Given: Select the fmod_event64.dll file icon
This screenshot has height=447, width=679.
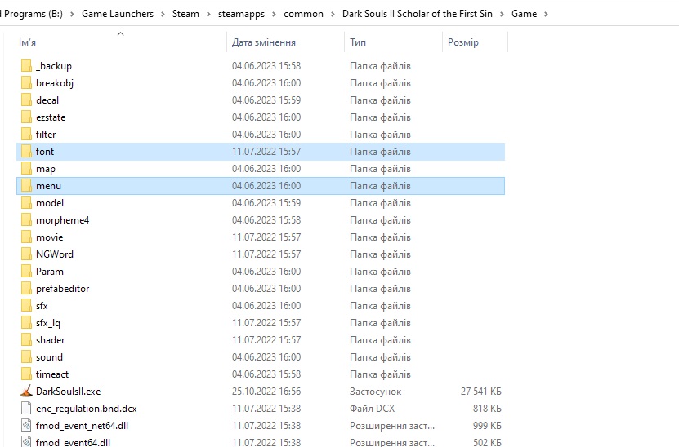Looking at the screenshot, I should pyautogui.click(x=26, y=442).
